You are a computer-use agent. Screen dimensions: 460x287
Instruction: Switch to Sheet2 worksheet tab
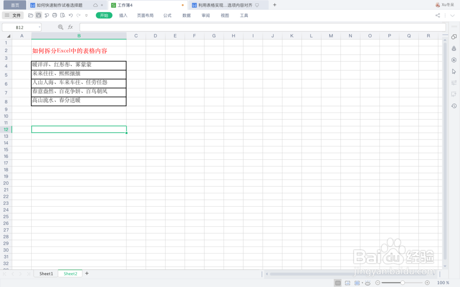pyautogui.click(x=70, y=274)
